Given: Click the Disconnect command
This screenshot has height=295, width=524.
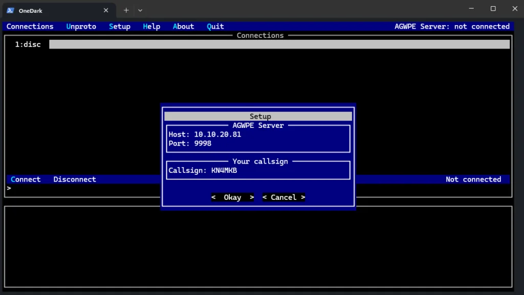Looking at the screenshot, I should [75, 179].
